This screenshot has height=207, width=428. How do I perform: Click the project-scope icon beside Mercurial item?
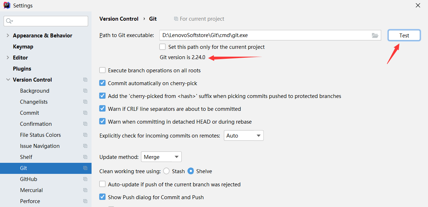(85, 190)
